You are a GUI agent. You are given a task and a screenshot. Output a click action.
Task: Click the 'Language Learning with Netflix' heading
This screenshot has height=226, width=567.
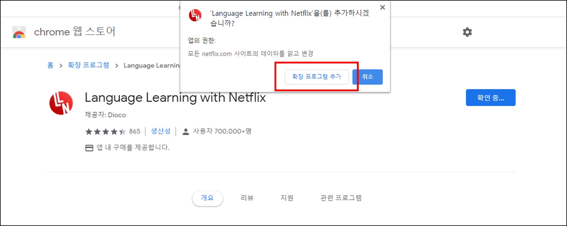tap(175, 98)
